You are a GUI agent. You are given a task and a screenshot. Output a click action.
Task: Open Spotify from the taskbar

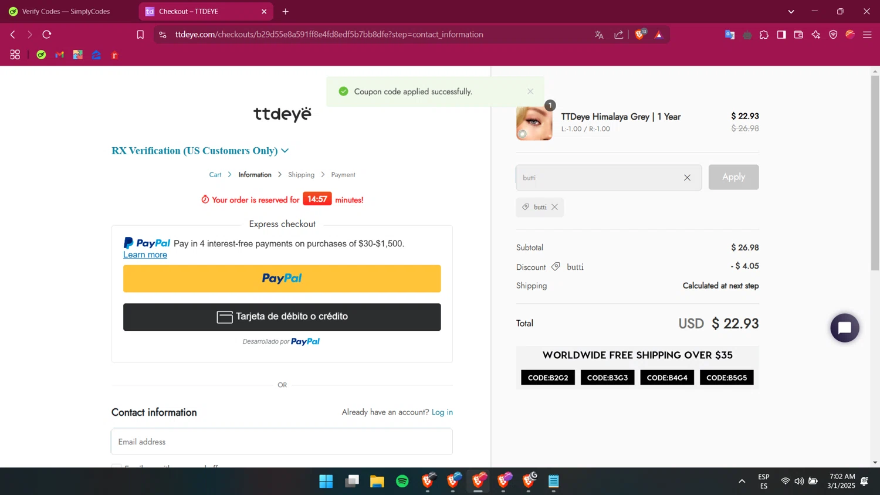402,482
